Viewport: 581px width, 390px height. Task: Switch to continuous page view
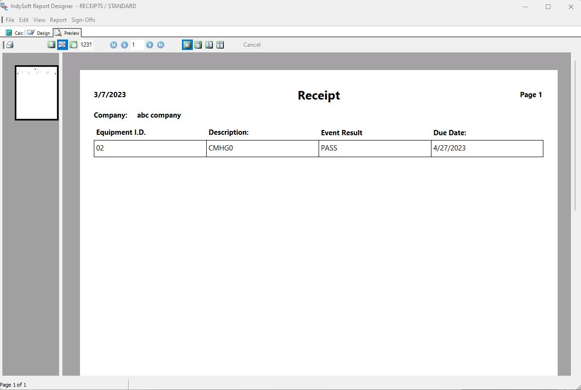198,45
